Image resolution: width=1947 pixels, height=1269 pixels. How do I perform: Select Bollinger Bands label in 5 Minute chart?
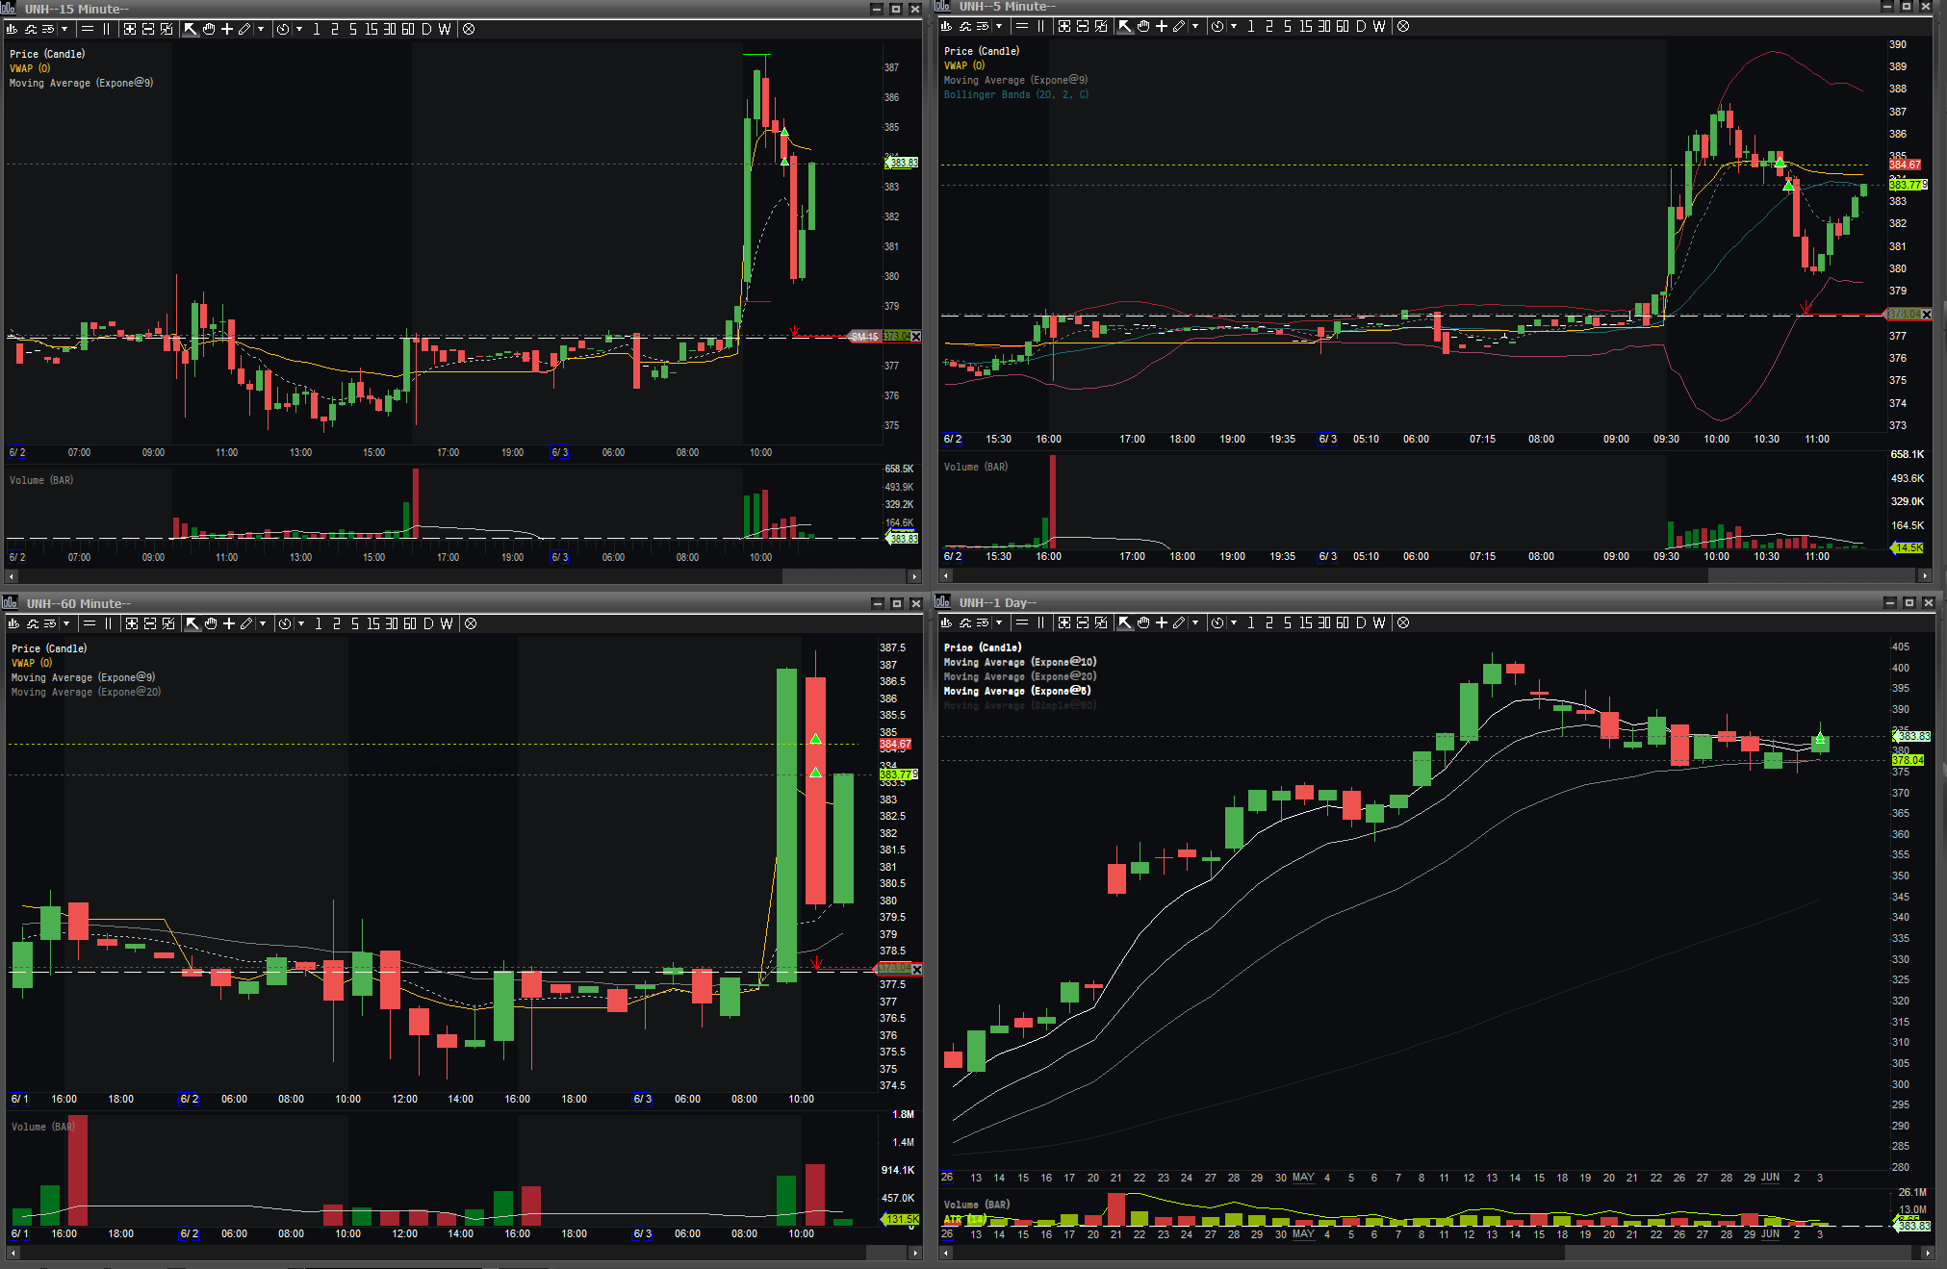coord(1016,94)
